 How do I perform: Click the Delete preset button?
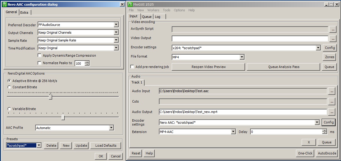(x=51, y=145)
